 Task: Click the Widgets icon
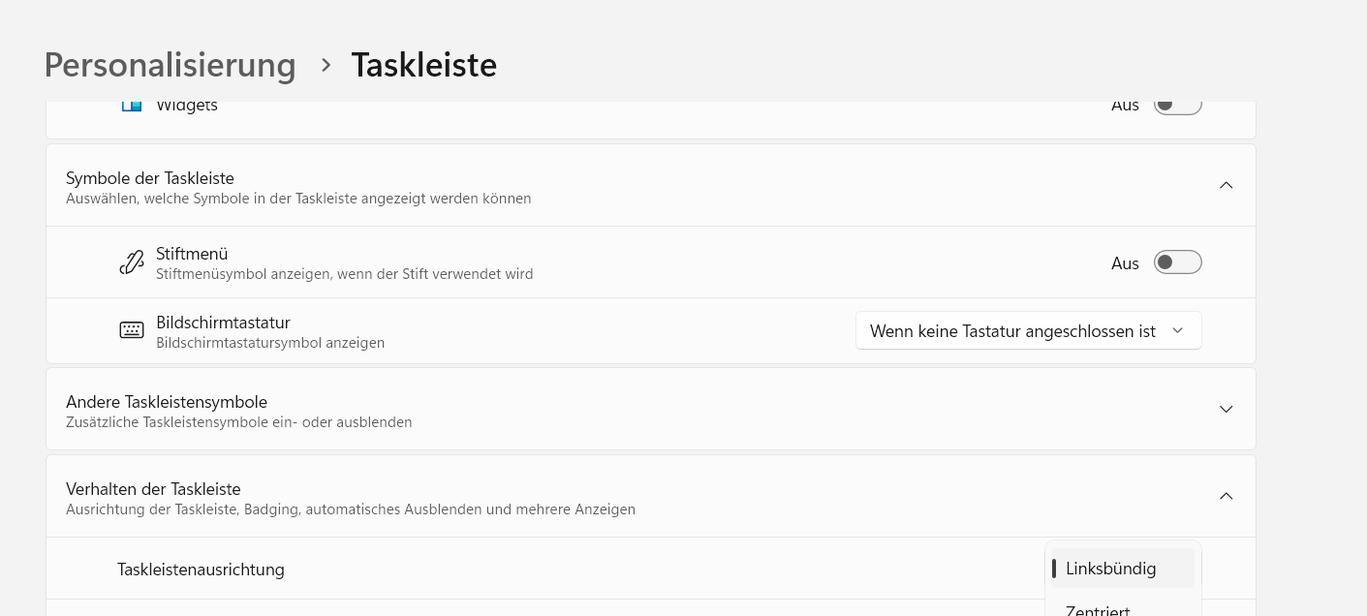(x=132, y=105)
